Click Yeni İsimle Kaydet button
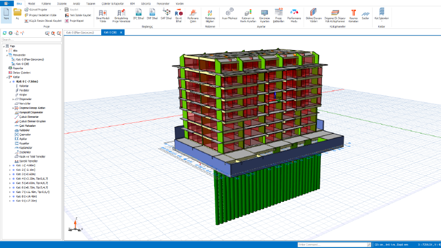 tap(78, 15)
